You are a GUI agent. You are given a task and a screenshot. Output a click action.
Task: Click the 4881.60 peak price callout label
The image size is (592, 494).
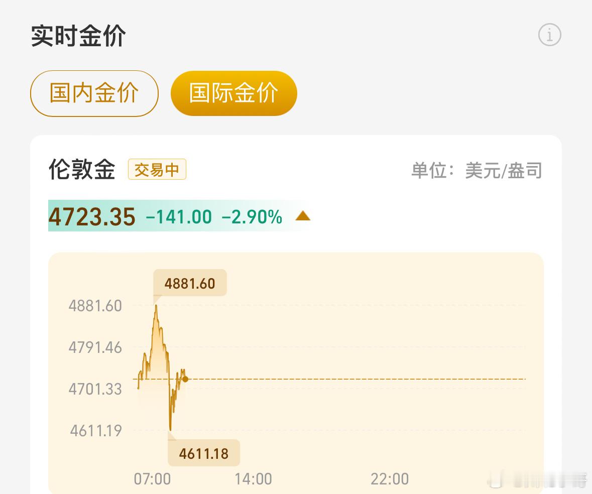[x=189, y=283]
